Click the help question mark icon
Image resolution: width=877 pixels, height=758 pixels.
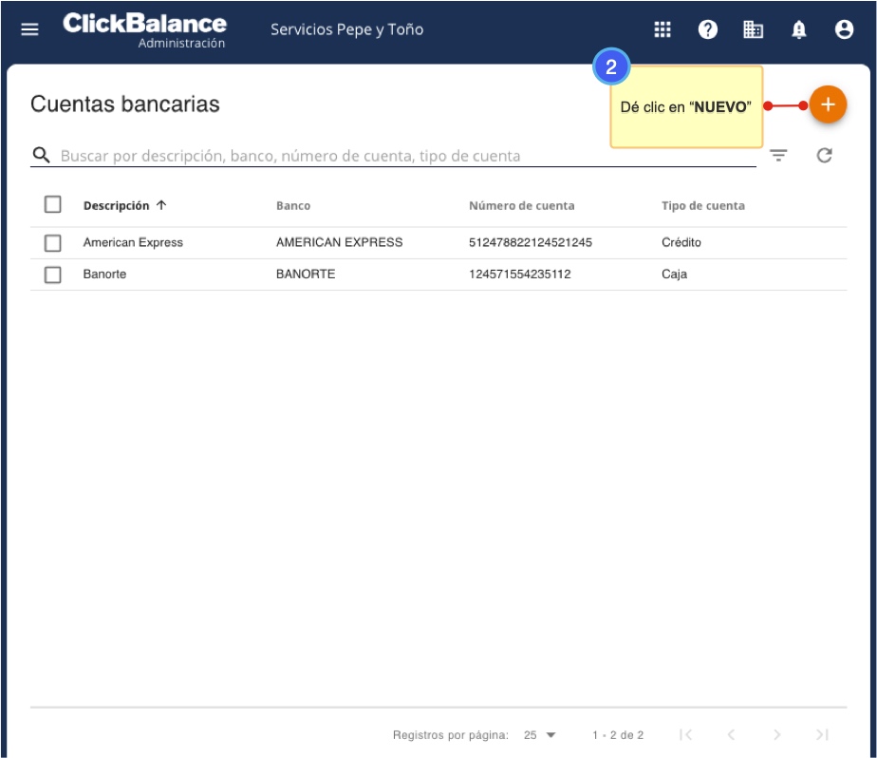(x=708, y=29)
